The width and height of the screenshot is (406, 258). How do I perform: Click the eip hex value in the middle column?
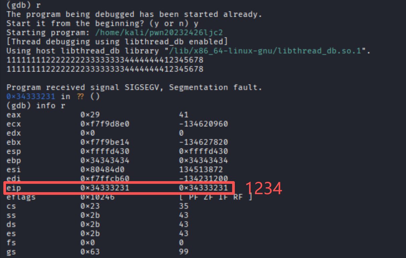click(x=105, y=188)
